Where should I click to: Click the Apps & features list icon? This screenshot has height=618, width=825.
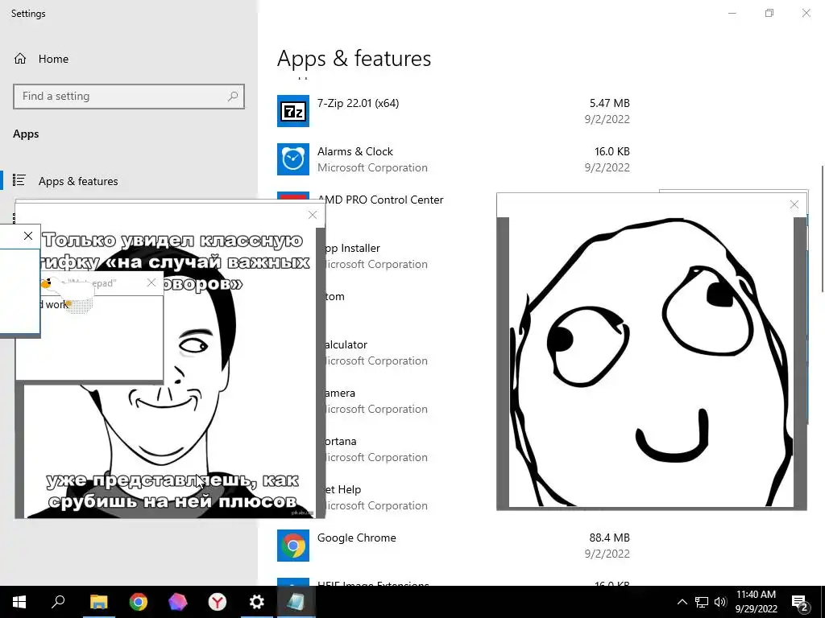pos(19,180)
